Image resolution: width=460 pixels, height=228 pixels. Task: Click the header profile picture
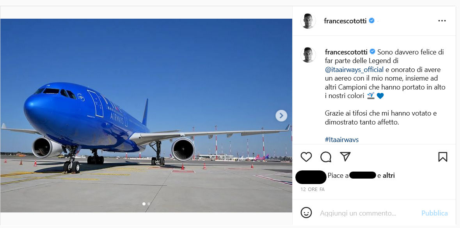(308, 21)
